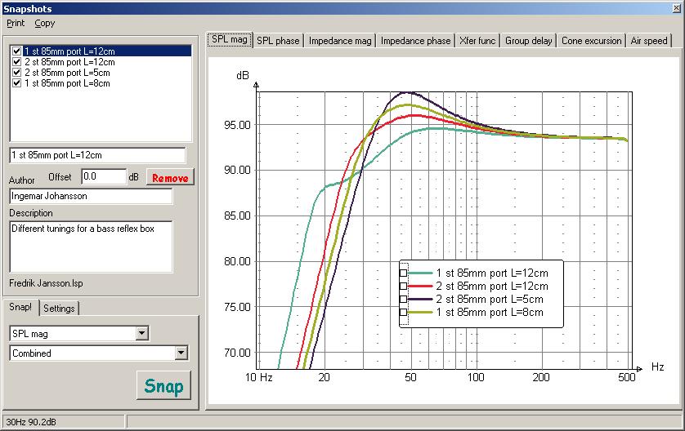Click the large Snap button
This screenshot has height=431, width=685.
(163, 385)
